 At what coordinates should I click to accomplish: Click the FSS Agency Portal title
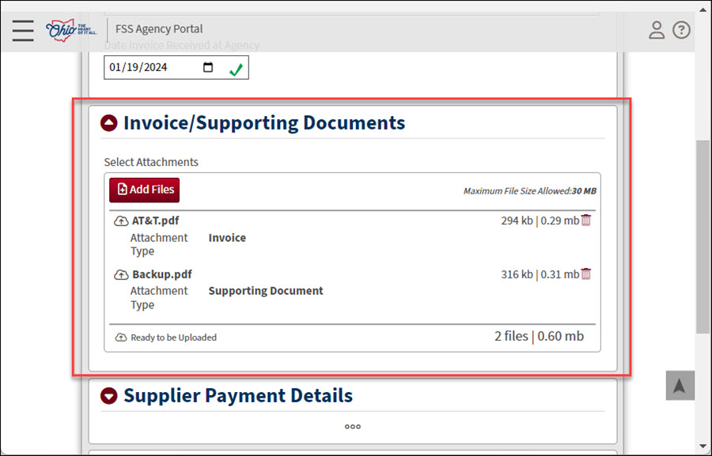coord(159,29)
